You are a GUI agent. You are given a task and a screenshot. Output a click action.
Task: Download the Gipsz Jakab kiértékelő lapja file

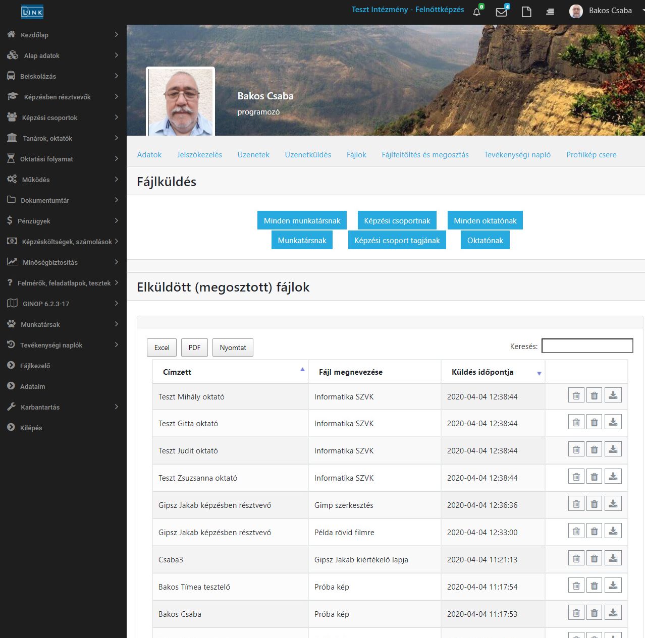(613, 559)
